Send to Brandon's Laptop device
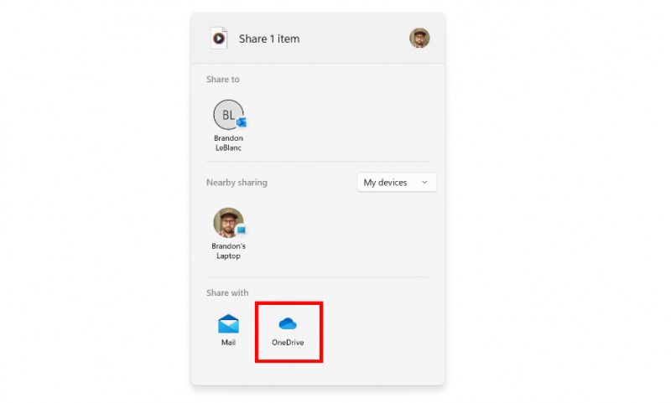671x403 pixels. [228, 234]
